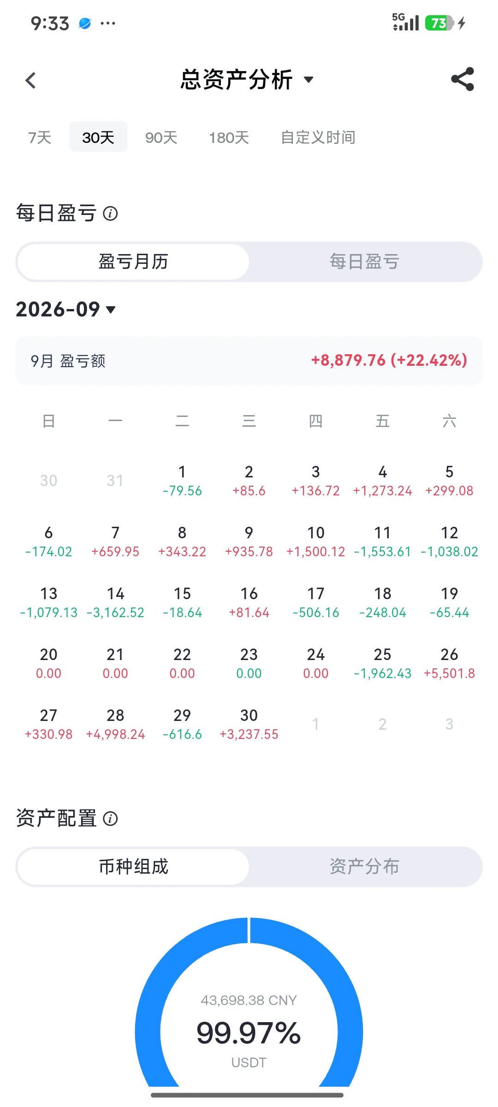Select the 盈亏月历 segment
The image size is (498, 1107).
[134, 262]
